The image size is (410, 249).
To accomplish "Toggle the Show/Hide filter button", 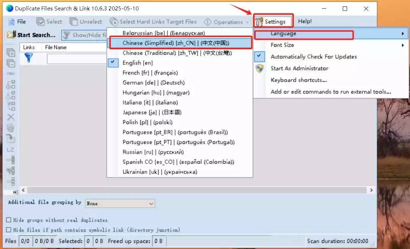I will (x=84, y=35).
